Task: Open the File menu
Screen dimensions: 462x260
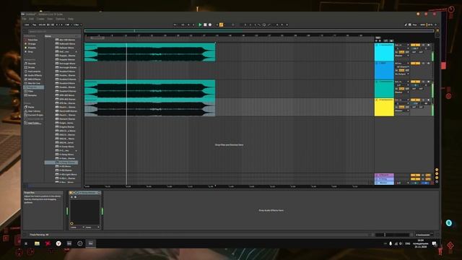Action: (24, 19)
